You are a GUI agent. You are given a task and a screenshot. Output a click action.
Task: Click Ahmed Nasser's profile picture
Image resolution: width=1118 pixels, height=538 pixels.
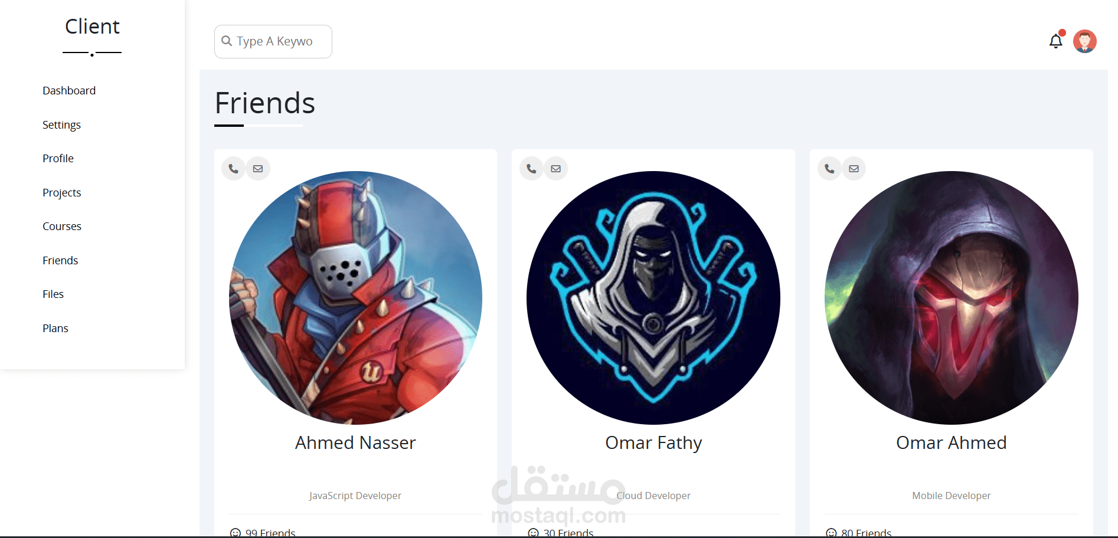point(355,297)
